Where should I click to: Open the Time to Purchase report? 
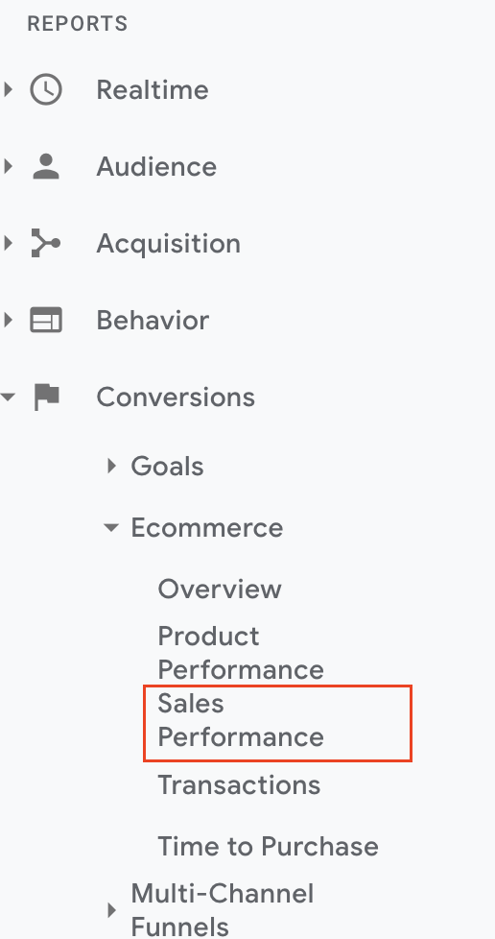coord(269,847)
